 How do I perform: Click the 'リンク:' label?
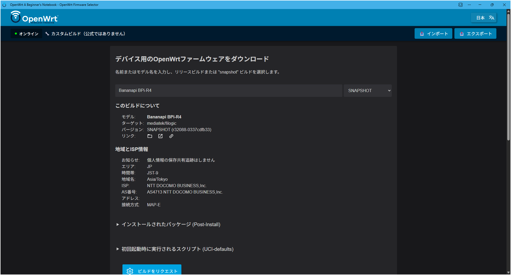tap(129, 136)
